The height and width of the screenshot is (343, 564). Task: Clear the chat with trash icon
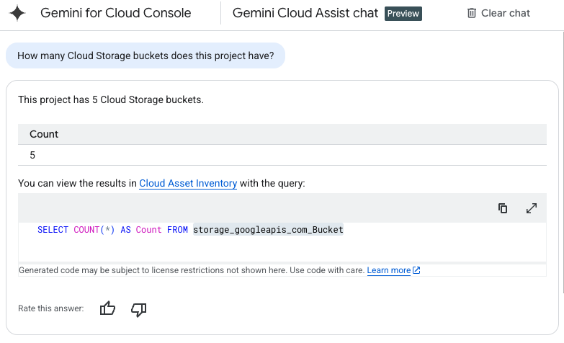(471, 13)
